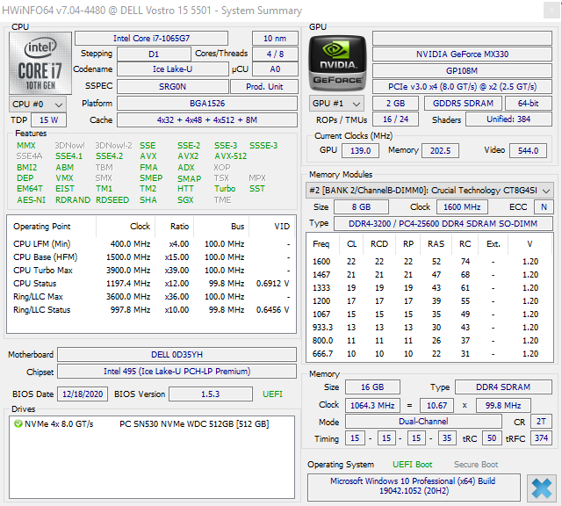The width and height of the screenshot is (562, 506).
Task: Select the CPU LFM (Min) row
Action: (x=151, y=244)
